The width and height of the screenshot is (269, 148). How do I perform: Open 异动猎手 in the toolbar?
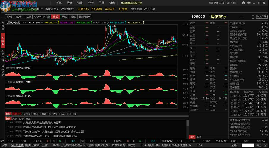click(110, 9)
